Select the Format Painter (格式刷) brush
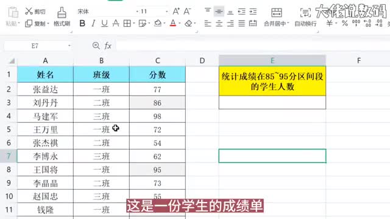Image resolution: width=390 pixels, height=219 pixels. [62, 12]
